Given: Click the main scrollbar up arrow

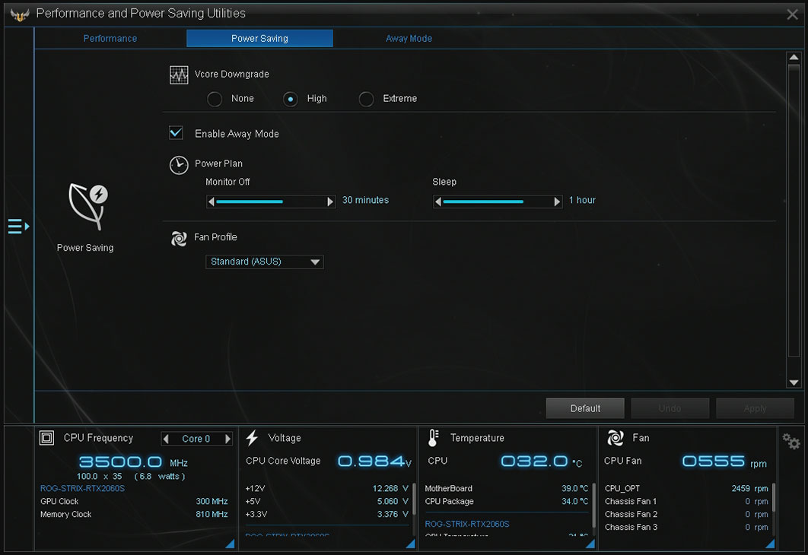Looking at the screenshot, I should click(x=794, y=57).
